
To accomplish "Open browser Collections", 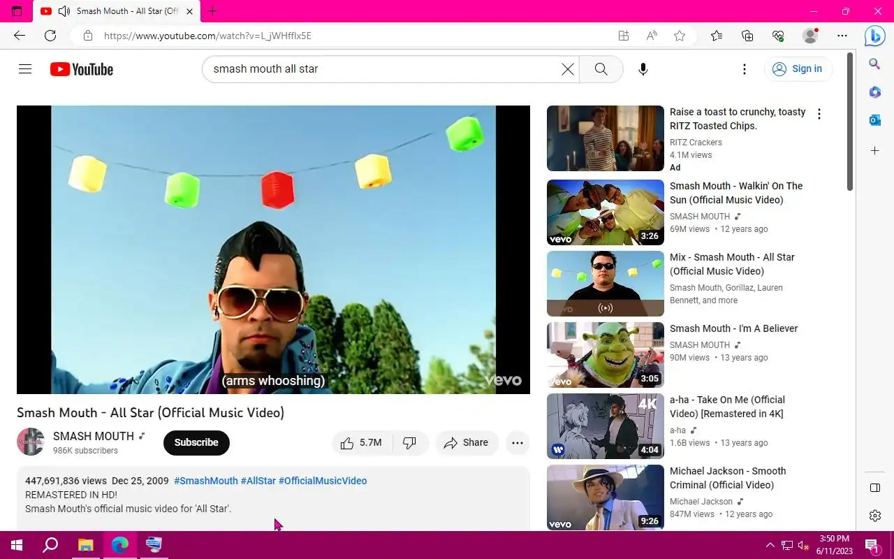I will click(747, 36).
